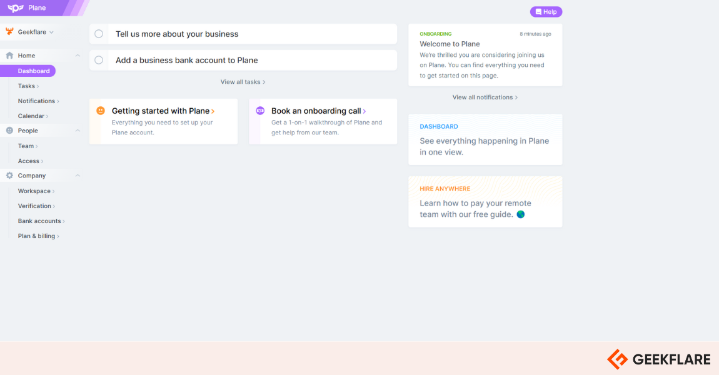Click the Geekflare workspace avatar icon
This screenshot has height=375, width=719.
click(9, 32)
